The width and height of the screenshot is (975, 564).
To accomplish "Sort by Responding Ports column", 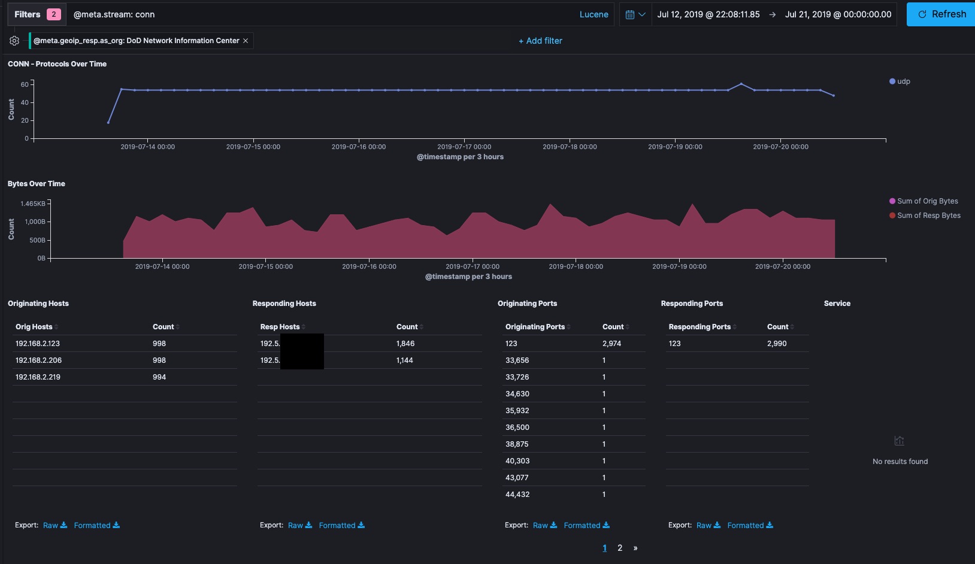I will (703, 327).
